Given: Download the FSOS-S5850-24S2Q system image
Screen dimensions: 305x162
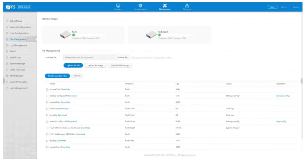Looking at the screenshot, I should (x=85, y=128).
